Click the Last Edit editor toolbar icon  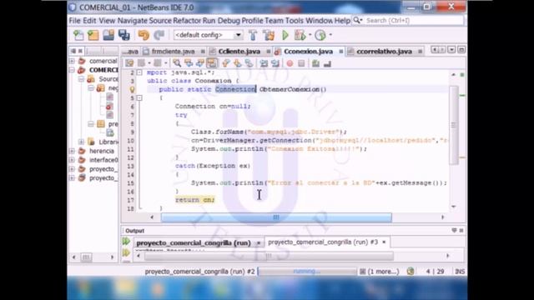click(x=129, y=63)
